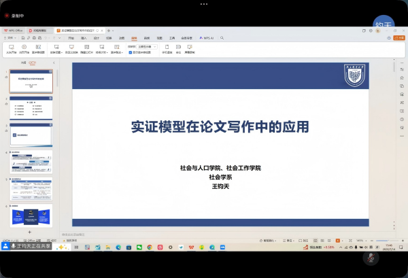Toggle the show presenter view checkbox
Viewport: 408px width, 278px height.
(130, 52)
